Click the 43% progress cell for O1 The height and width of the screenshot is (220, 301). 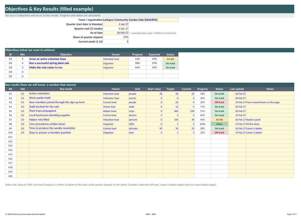point(137,59)
